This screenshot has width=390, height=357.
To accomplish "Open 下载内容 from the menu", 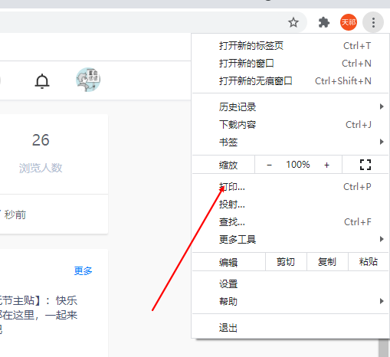I will [x=290, y=125].
